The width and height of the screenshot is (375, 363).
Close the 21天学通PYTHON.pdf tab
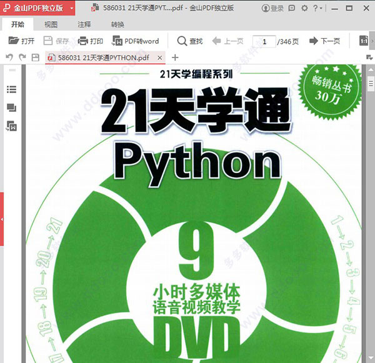tap(160, 57)
